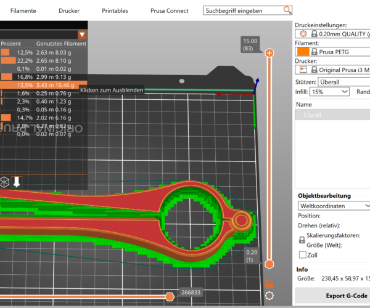Open the Printables link

point(115,11)
